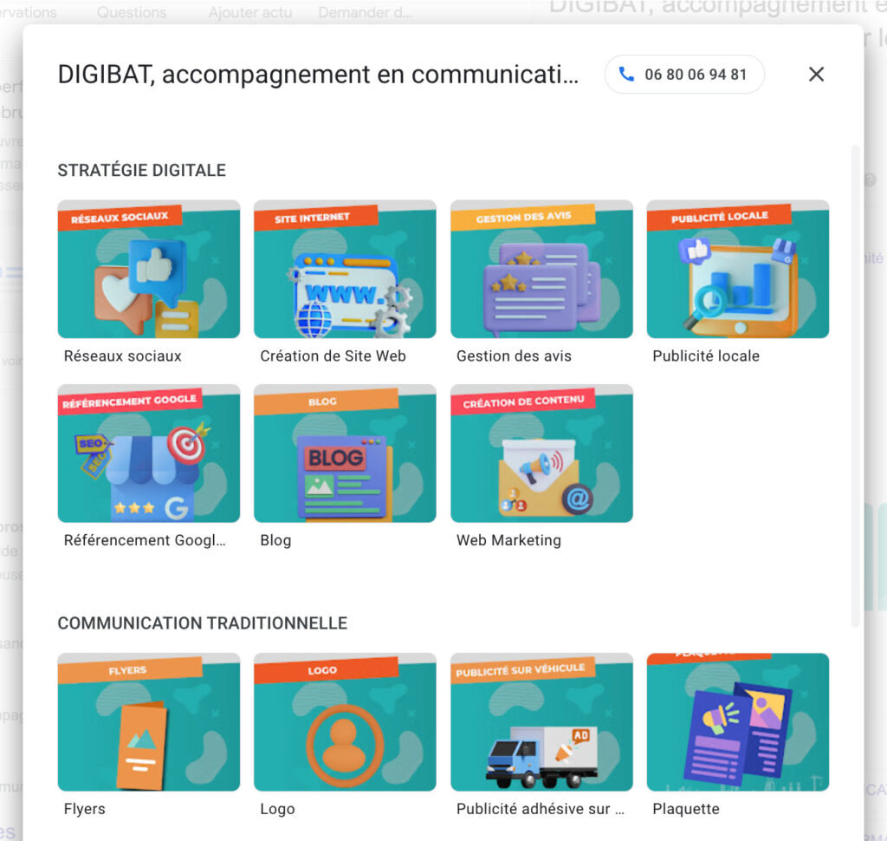Choose the Flyers product image

pos(149,722)
